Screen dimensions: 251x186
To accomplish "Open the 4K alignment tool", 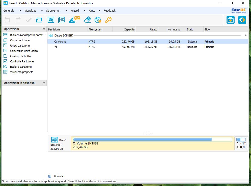I will click(62, 20).
